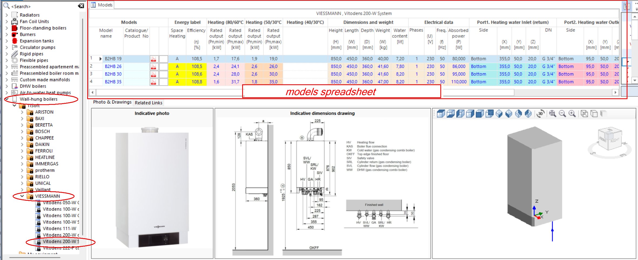Click the wireframe cube display icon in 3D toolbar
638x260 pixels.
click(584, 113)
